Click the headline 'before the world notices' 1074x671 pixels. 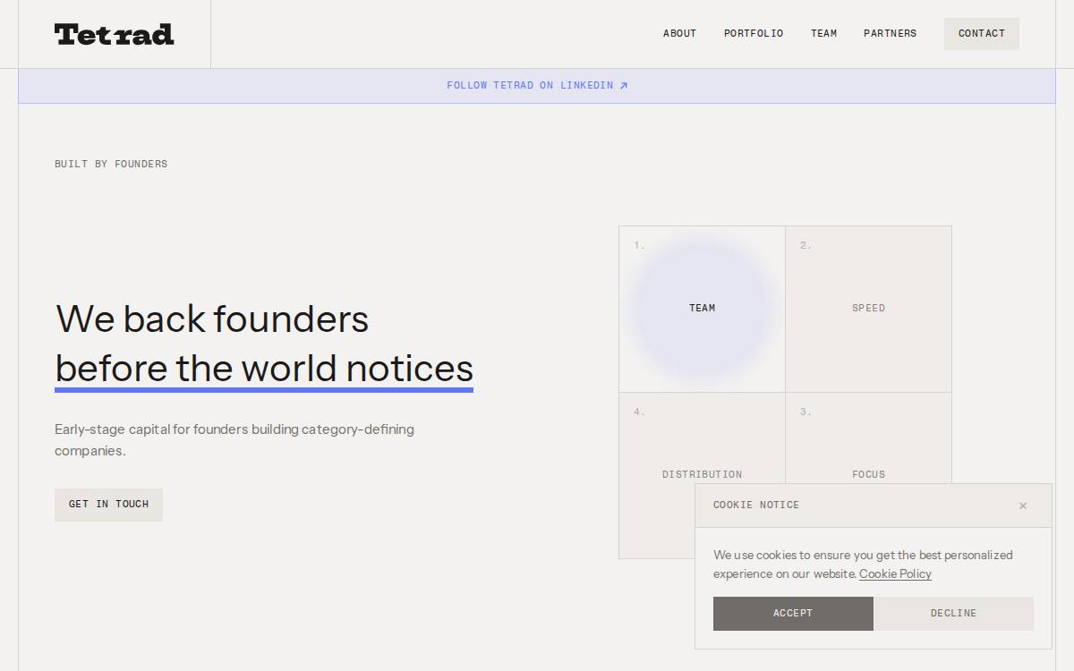[x=264, y=369]
